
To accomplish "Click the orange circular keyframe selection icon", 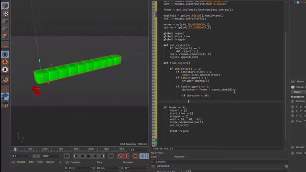I will pos(135,156).
